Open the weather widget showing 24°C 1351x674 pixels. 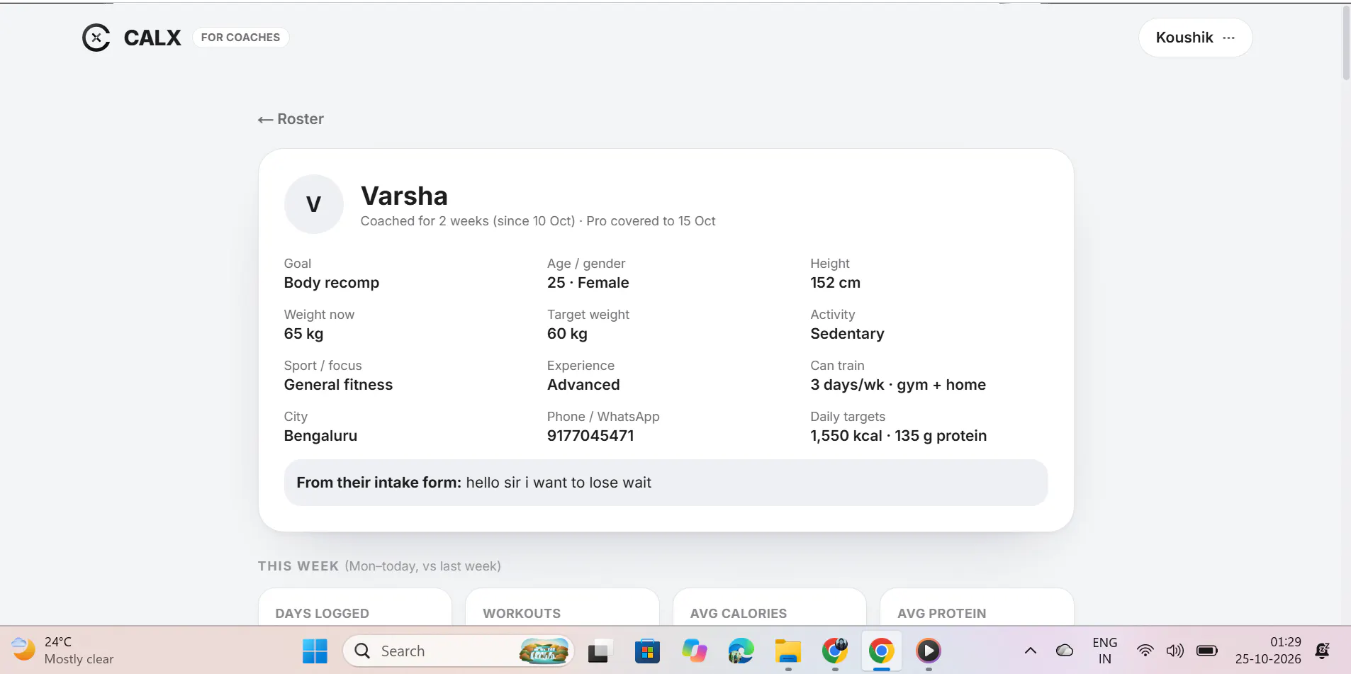pos(63,651)
